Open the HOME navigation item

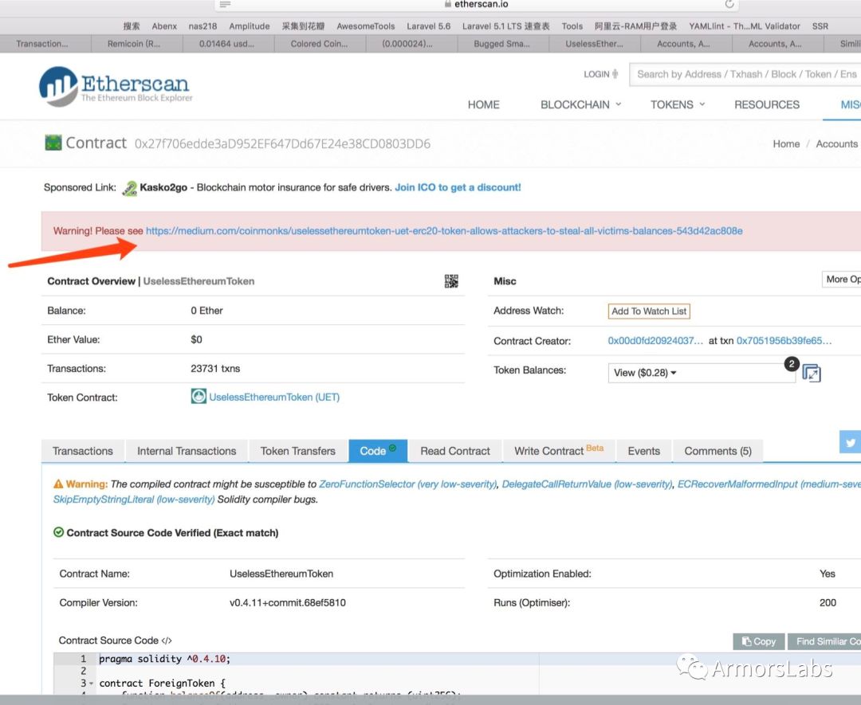(484, 105)
